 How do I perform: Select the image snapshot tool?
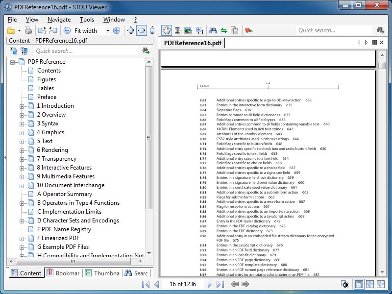pos(189,30)
